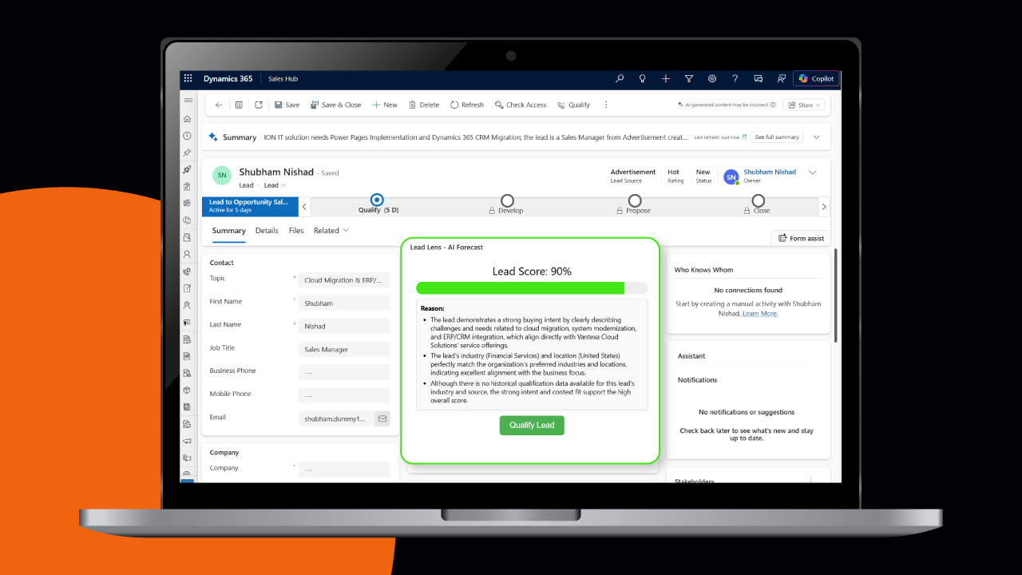The height and width of the screenshot is (575, 1022).
Task: Open Recent items clock icon in sidebar
Action: pos(188,136)
